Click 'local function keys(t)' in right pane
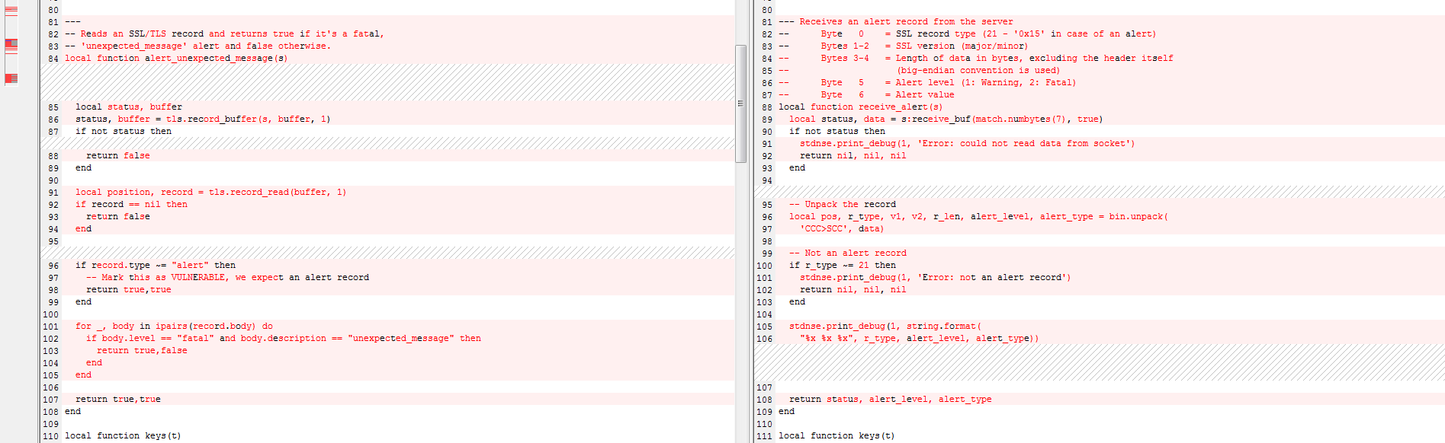 point(836,436)
